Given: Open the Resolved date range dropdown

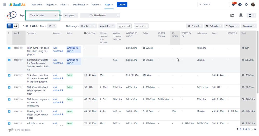Looking at the screenshot, I should click(x=88, y=26).
